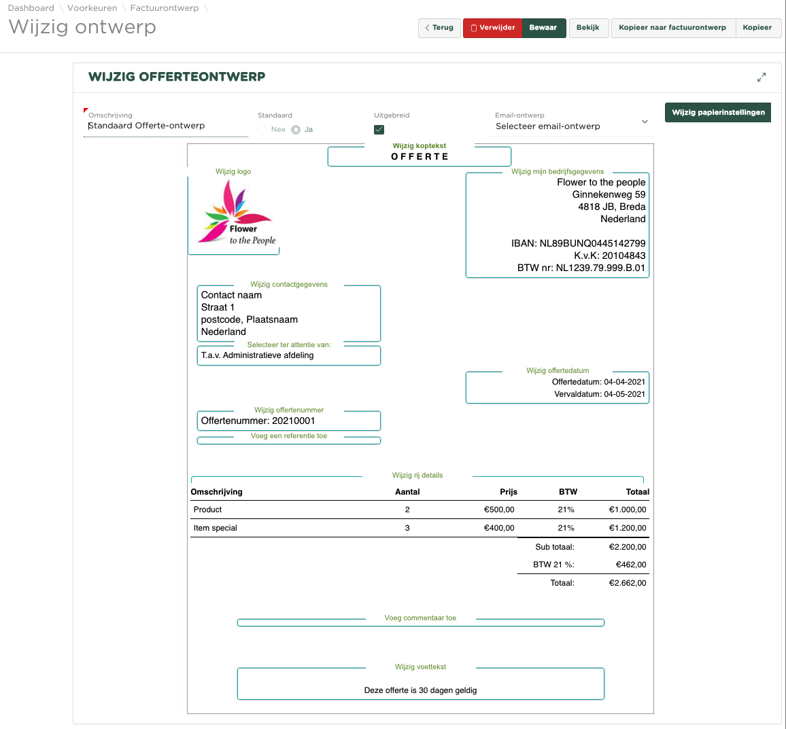Screen dimensions: 786x729
Task: Expand the panel with the fullscreen arrows icon
Action: click(x=762, y=77)
